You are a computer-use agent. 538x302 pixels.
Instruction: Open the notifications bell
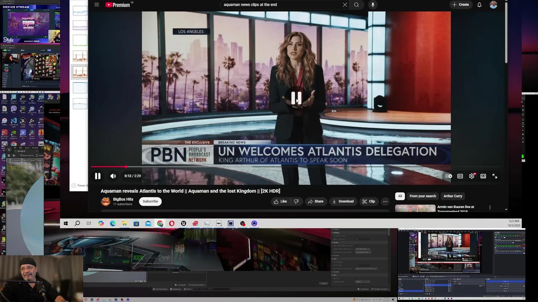point(479,5)
